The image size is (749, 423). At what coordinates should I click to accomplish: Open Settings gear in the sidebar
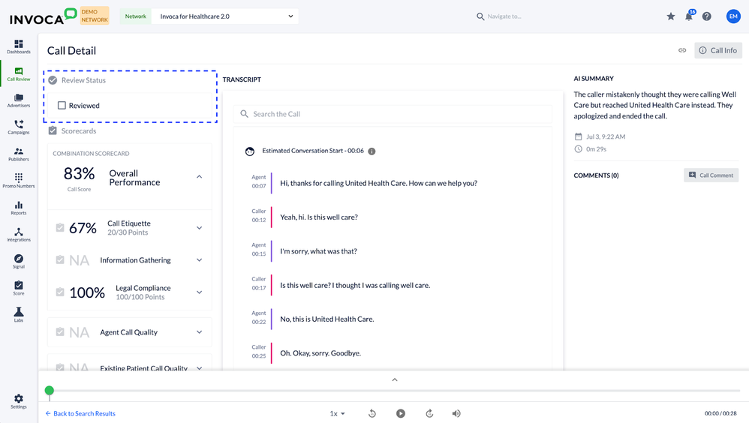[x=19, y=401]
